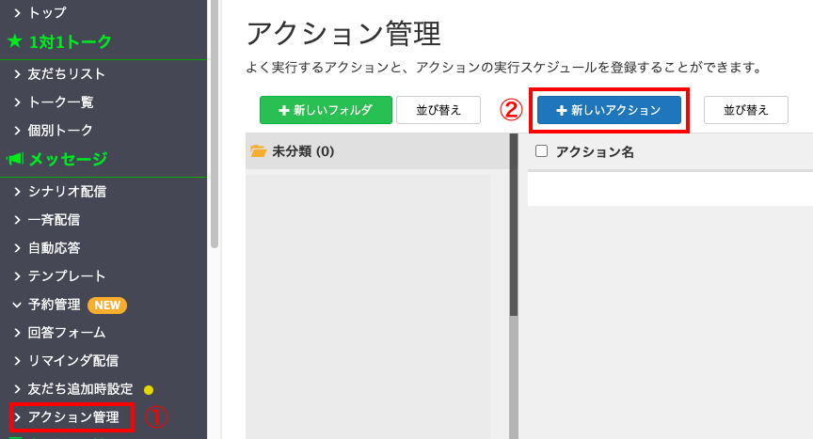The image size is (813, 439).
Task: Click the megaphone icon beside メッセージ
Action: tap(15, 159)
